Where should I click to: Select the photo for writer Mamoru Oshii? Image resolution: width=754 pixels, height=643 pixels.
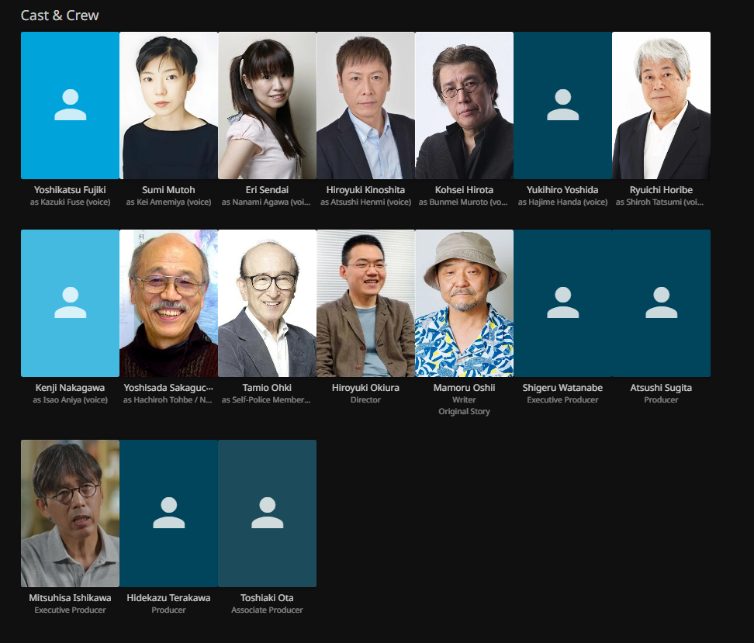click(464, 303)
